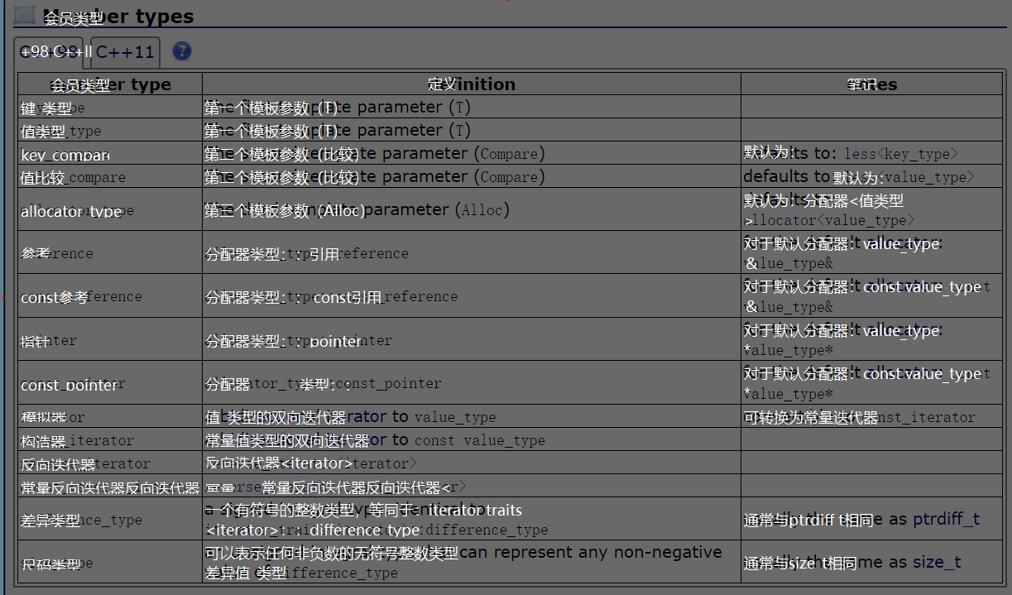Select the const_pointer member type cell
1012x595 pixels.
(x=110, y=383)
